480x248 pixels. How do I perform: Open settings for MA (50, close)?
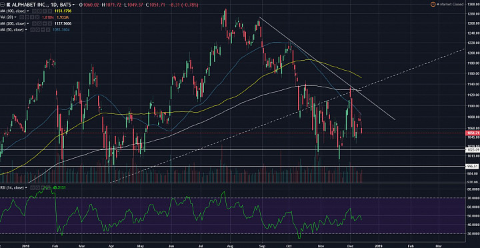pyautogui.click(x=37, y=30)
